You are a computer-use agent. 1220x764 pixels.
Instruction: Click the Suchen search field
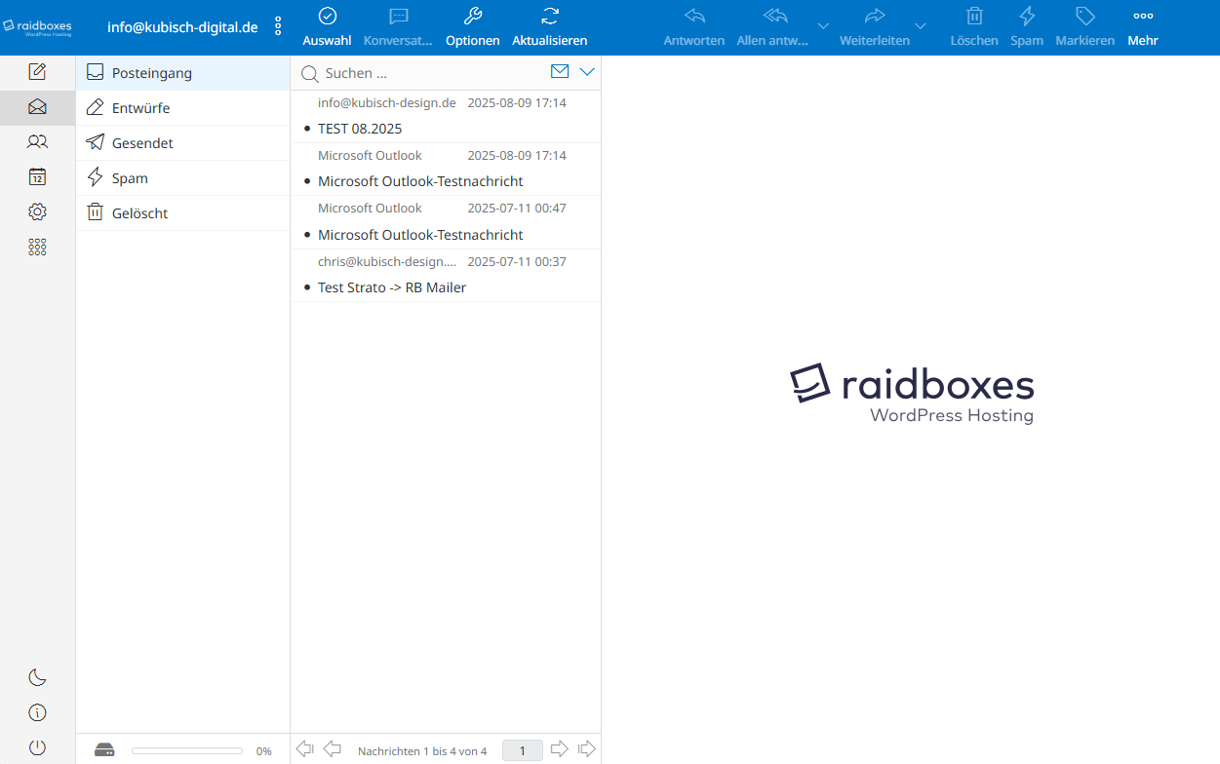point(429,73)
